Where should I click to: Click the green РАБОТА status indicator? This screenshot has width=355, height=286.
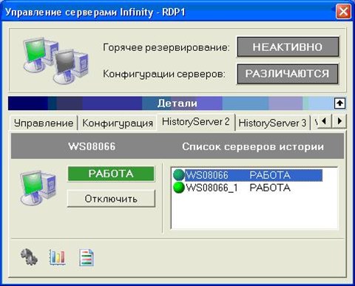coord(111,174)
